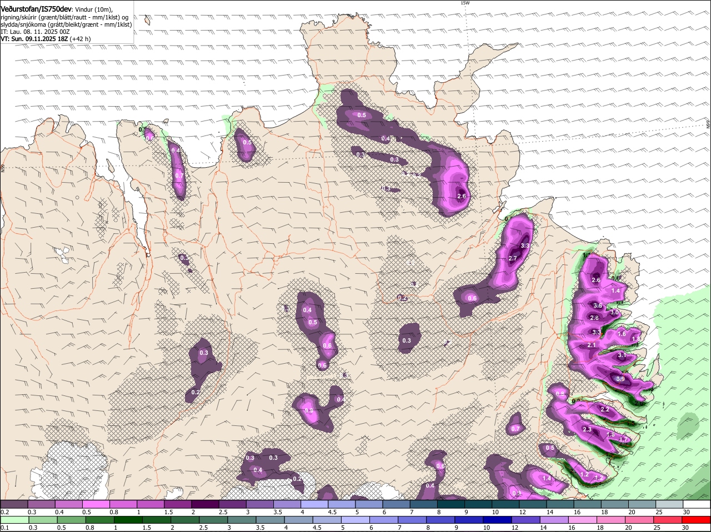The height and width of the screenshot is (532, 711).
Task: Click the 15W longitude label
Action: (x=465, y=3)
